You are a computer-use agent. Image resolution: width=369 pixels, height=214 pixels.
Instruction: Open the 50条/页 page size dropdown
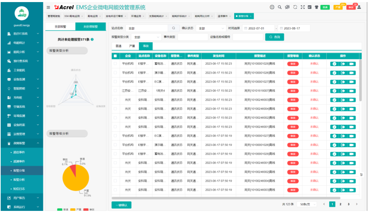pos(307,204)
